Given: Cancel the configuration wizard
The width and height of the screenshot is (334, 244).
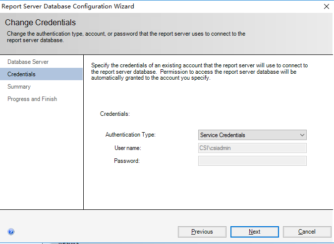Looking at the screenshot, I should 306,232.
